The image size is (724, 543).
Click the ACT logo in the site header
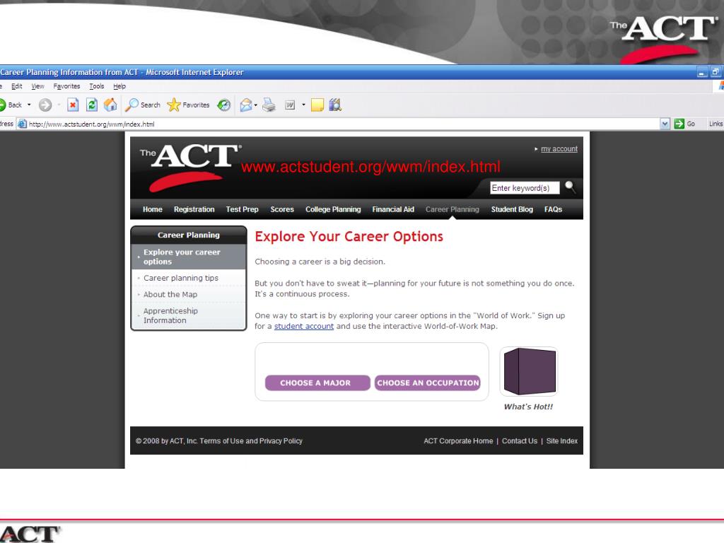click(189, 167)
